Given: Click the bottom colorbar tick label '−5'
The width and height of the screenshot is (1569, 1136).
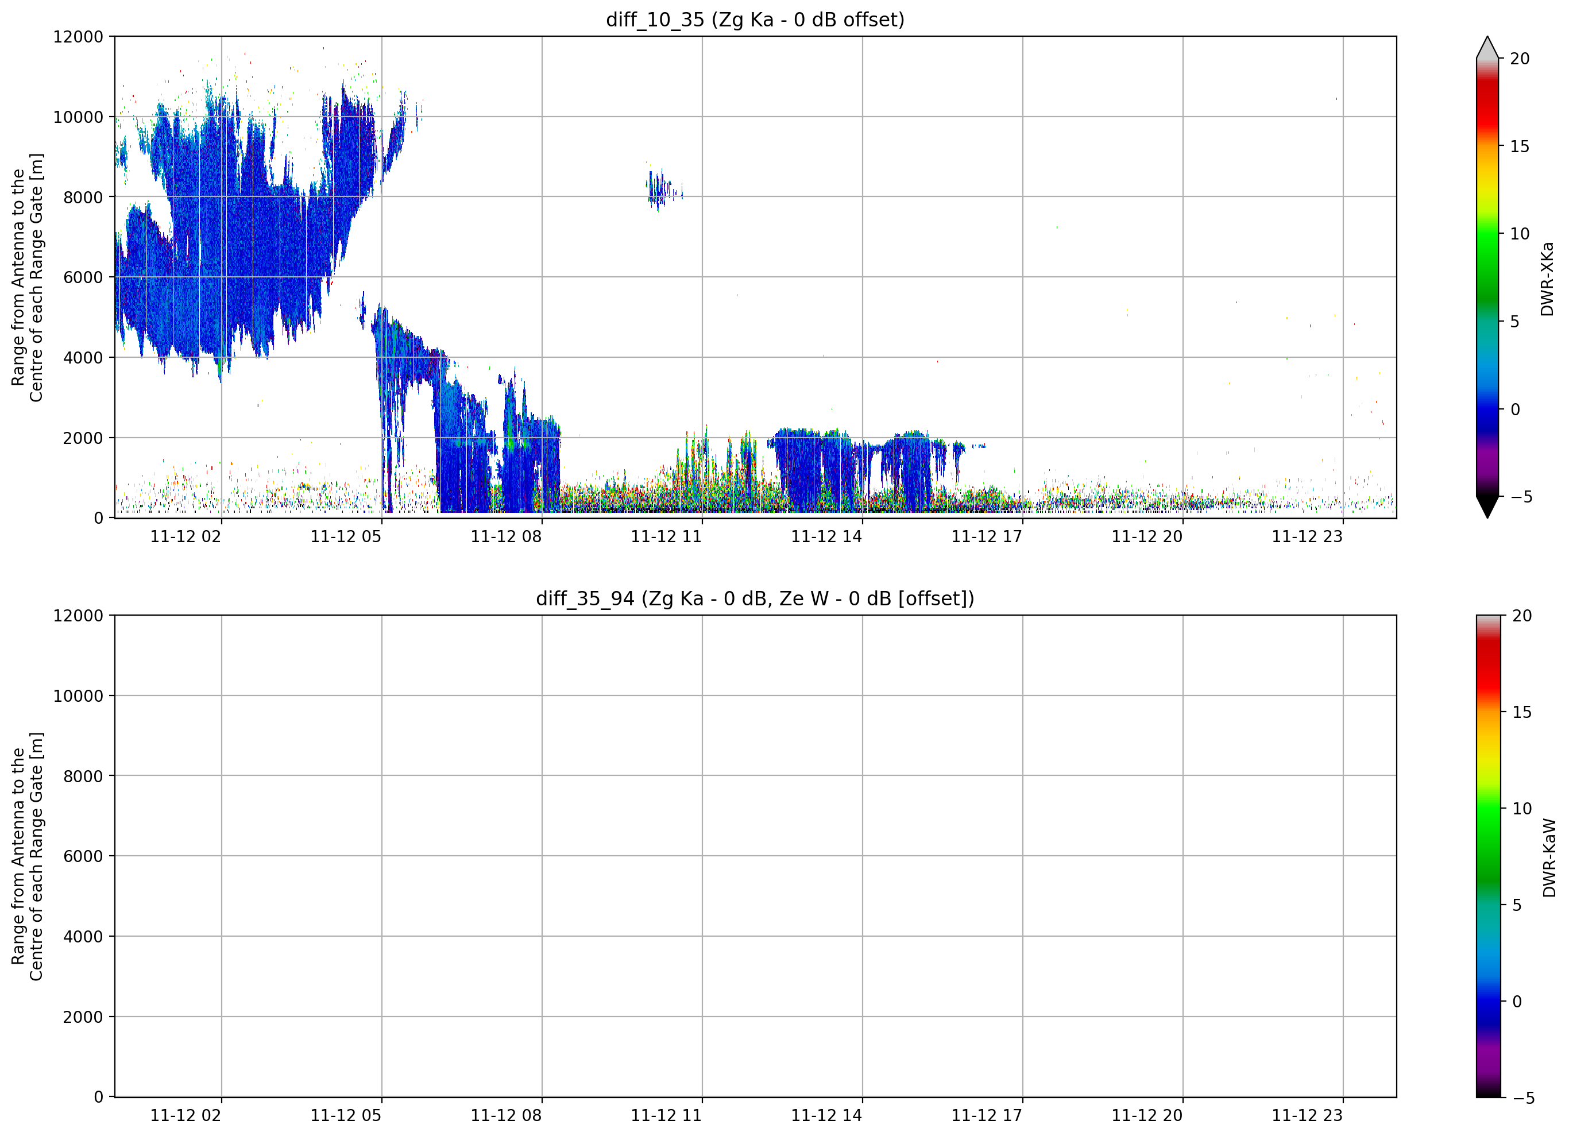Looking at the screenshot, I should (x=1523, y=1098).
